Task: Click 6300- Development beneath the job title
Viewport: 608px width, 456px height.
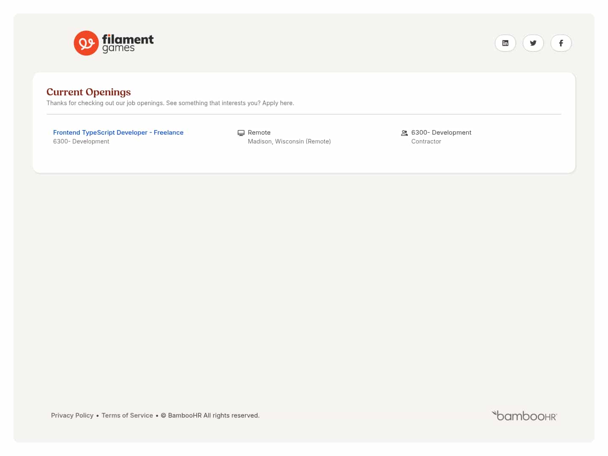Action: coord(81,141)
